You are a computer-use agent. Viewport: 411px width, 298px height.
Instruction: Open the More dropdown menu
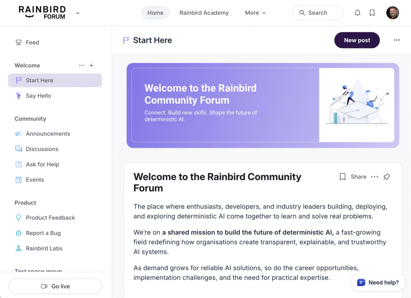coord(255,13)
